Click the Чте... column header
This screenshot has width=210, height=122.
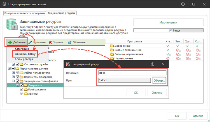tap(169, 41)
